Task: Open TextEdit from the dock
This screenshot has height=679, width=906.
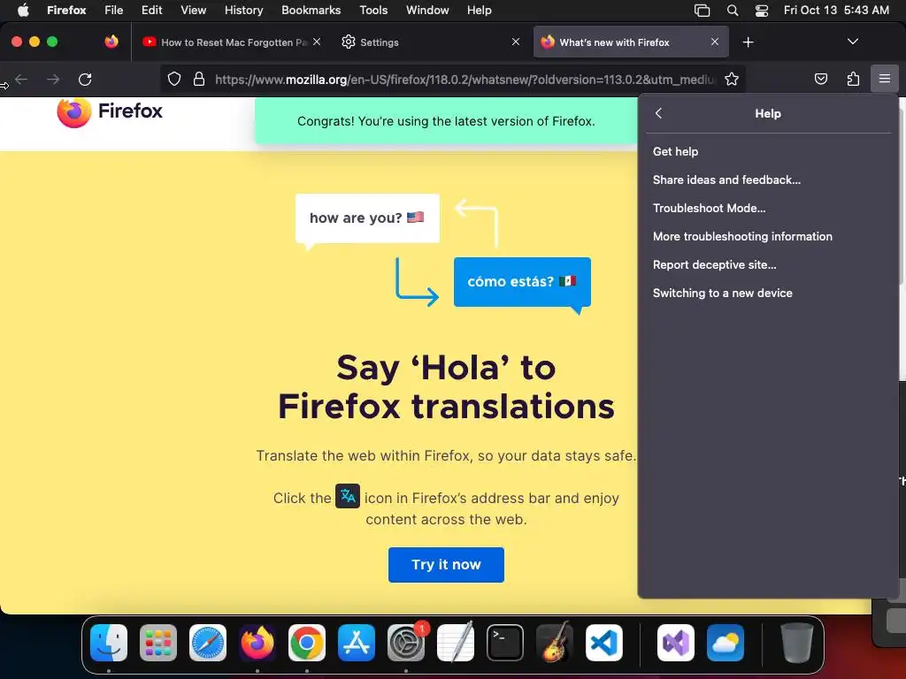Action: pos(456,643)
